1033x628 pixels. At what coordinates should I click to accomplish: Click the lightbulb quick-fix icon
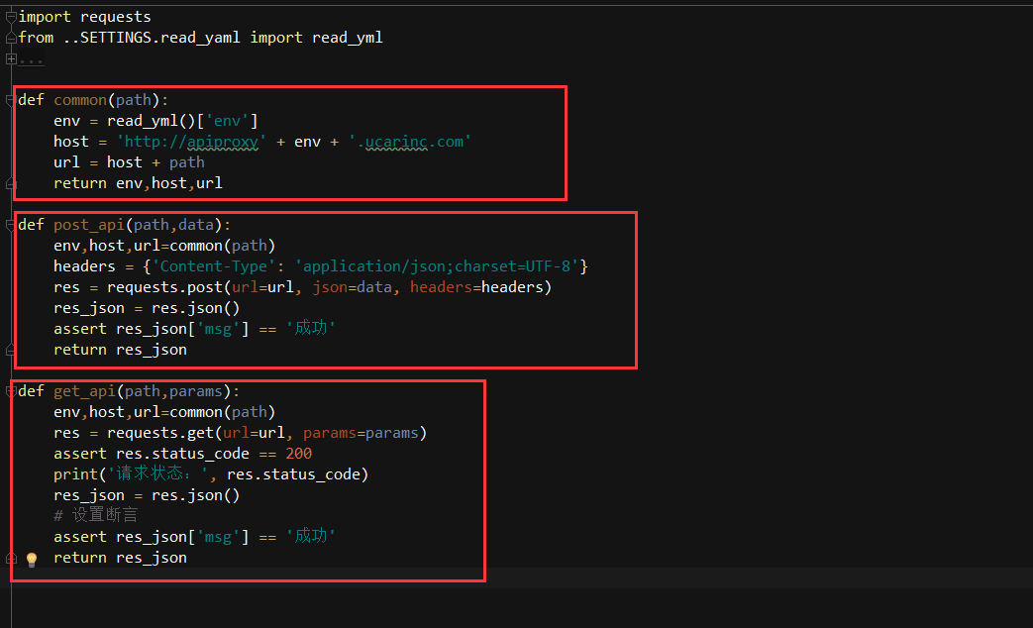[x=31, y=560]
